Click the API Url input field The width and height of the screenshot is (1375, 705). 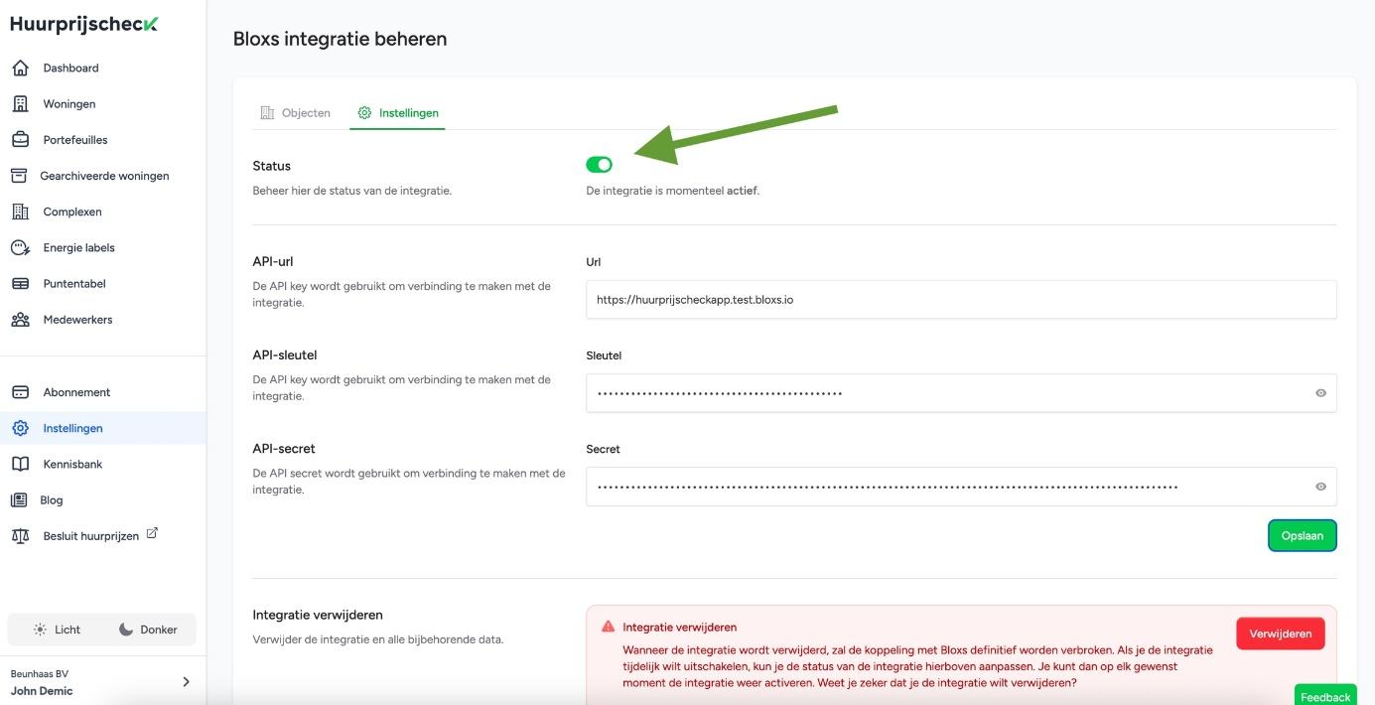[960, 300]
